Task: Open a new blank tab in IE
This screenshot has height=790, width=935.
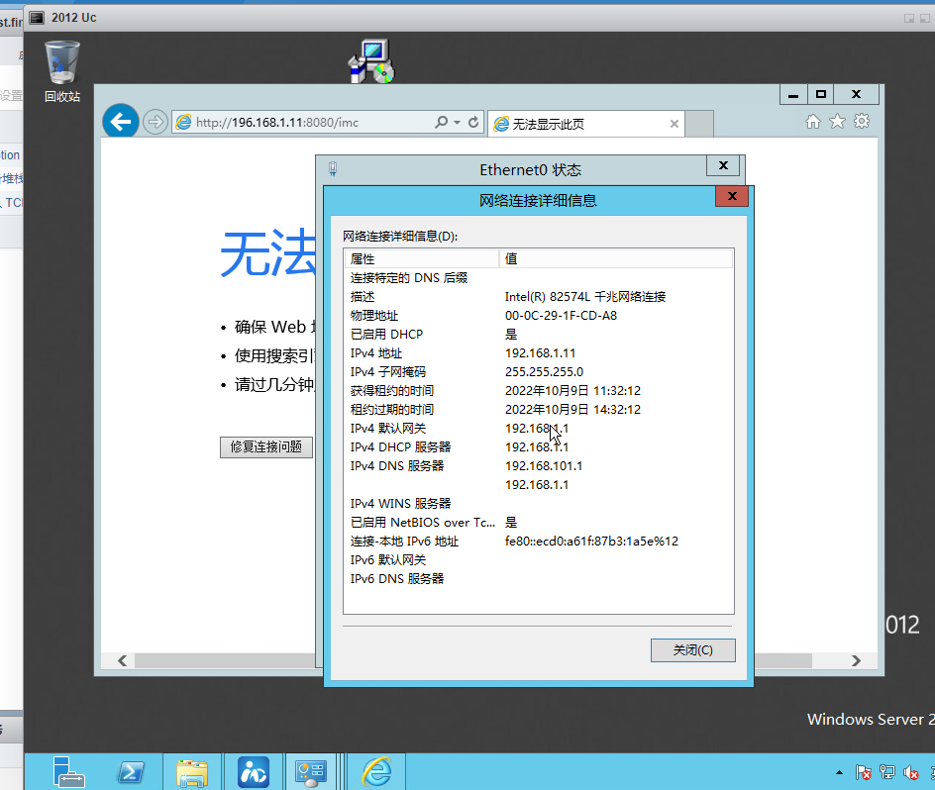Action: click(x=699, y=124)
